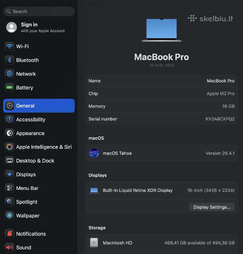
Task: Click 466,41 GB available storage text
Action: click(x=200, y=243)
